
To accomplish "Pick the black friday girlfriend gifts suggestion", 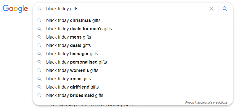I will click(x=131, y=87).
